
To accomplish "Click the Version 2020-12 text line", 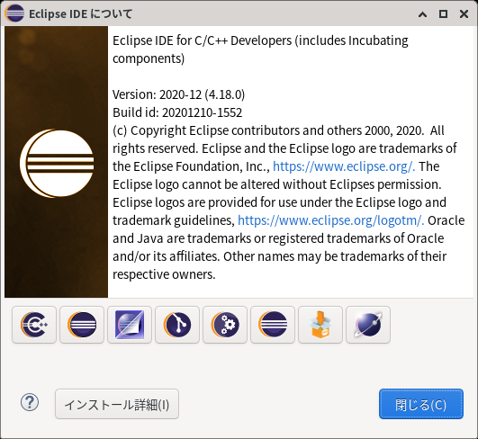I will 178,94.
